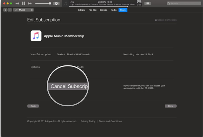Go back with the navigation arrow

click(5, 10)
